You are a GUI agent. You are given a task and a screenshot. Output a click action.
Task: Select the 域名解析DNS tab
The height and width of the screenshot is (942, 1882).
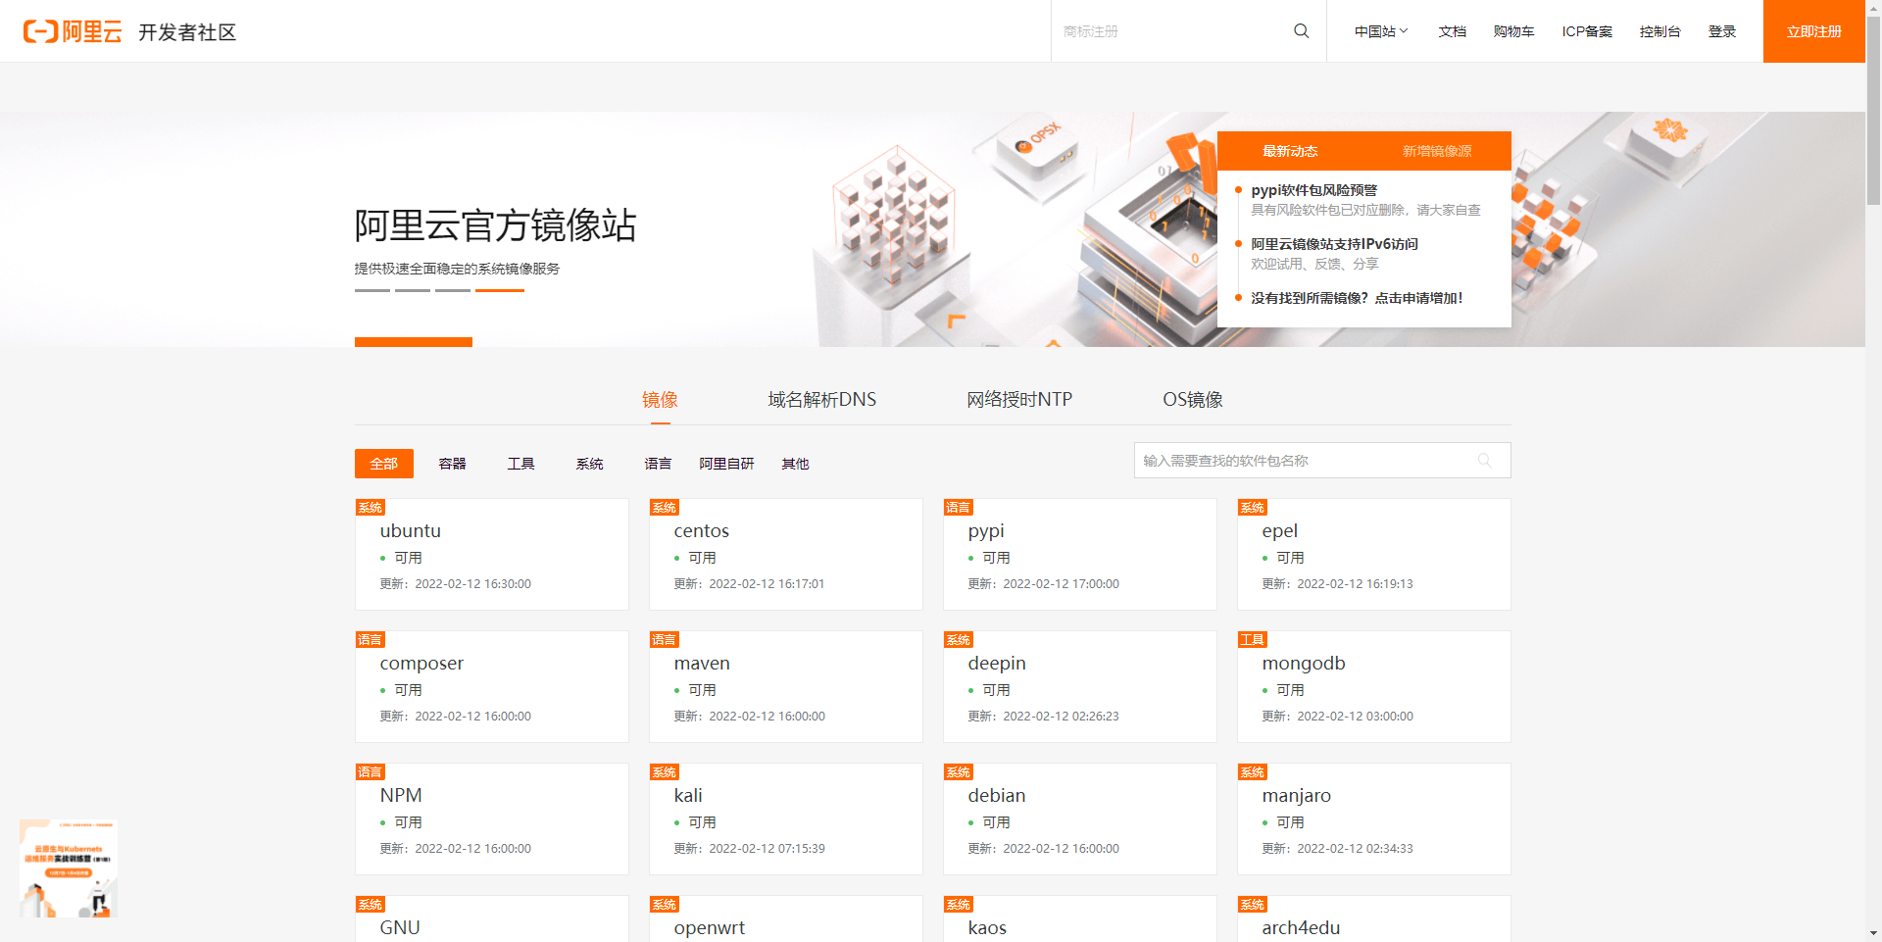pyautogui.click(x=821, y=400)
